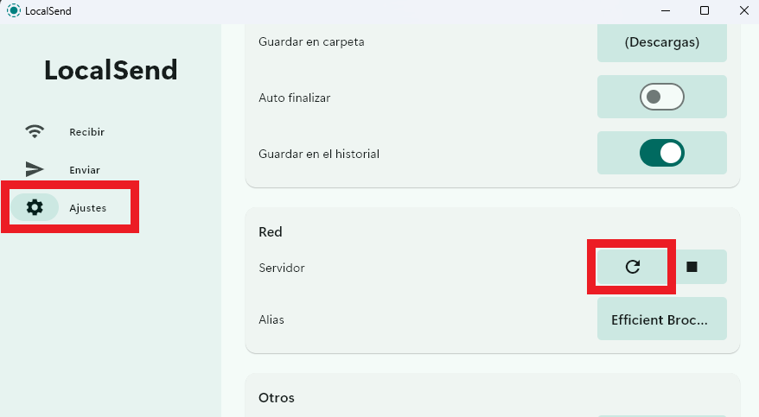Enable the Auto finalizar switch
The image size is (759, 417).
(x=661, y=97)
